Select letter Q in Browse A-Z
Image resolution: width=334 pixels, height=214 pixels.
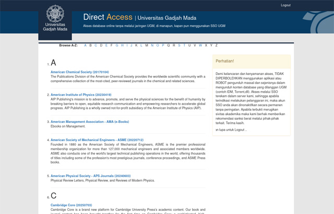(169, 45)
